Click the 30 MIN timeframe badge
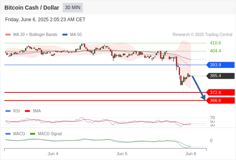This screenshot has width=236, height=160. 72,8
